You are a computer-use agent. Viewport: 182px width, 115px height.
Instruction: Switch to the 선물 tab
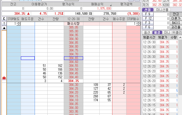[148, 10]
